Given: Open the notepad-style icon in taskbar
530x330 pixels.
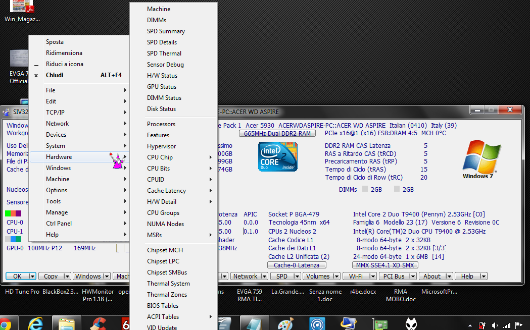Looking at the screenshot, I should tap(254, 324).
